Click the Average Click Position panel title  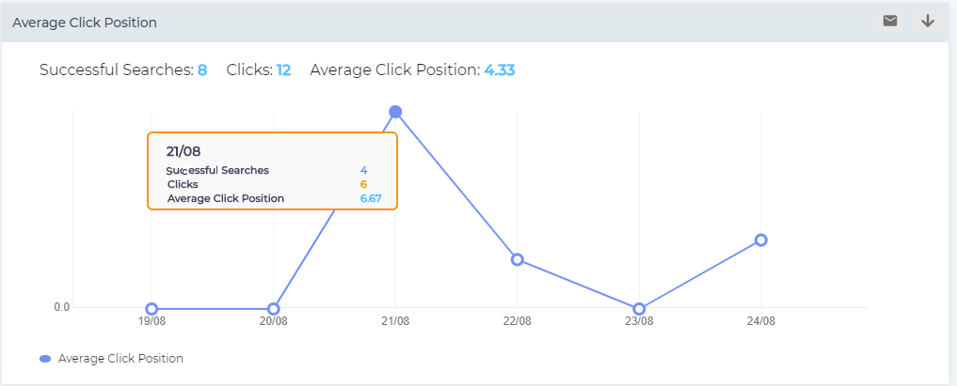pyautogui.click(x=85, y=22)
